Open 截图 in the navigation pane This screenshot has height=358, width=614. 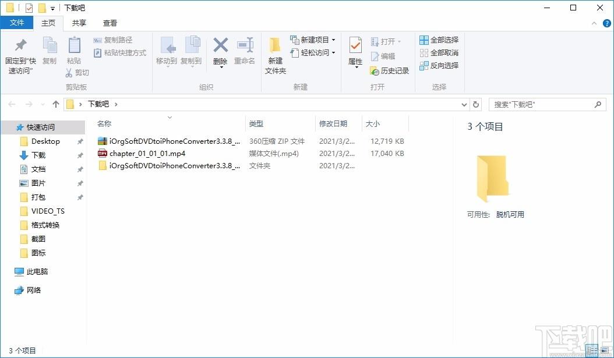[38, 239]
